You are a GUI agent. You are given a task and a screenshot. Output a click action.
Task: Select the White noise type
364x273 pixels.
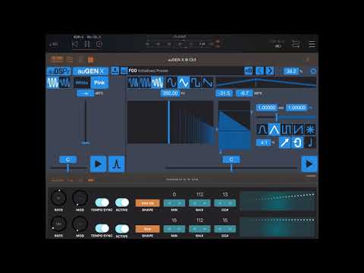[82, 83]
